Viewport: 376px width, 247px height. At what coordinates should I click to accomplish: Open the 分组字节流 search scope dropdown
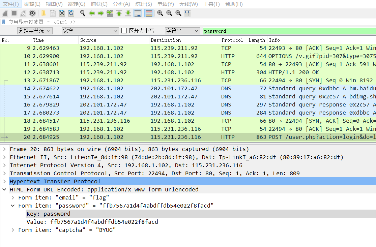click(34, 31)
